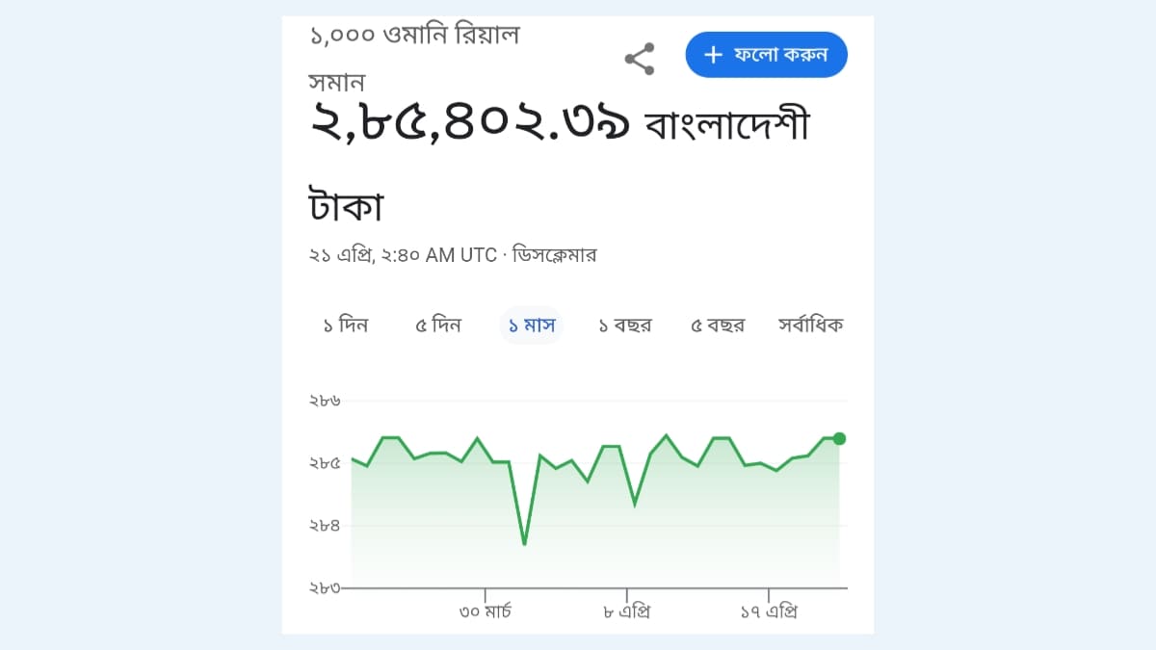Select the green dot marking the latest rate
Screen dimensions: 1156x650
[837, 439]
